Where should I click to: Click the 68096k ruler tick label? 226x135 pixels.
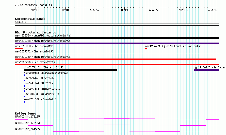[124, 10]
